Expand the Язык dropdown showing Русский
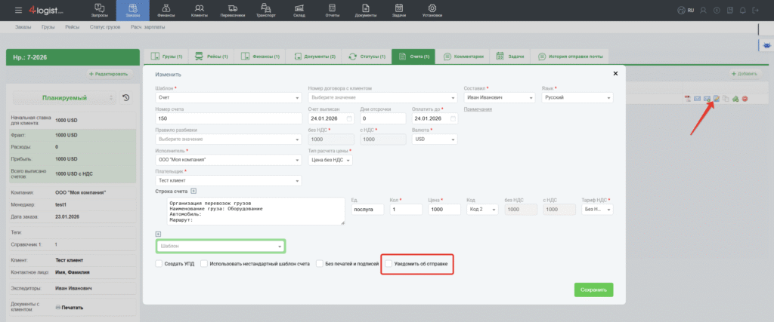This screenshot has width=774, height=322. pyautogui.click(x=577, y=97)
